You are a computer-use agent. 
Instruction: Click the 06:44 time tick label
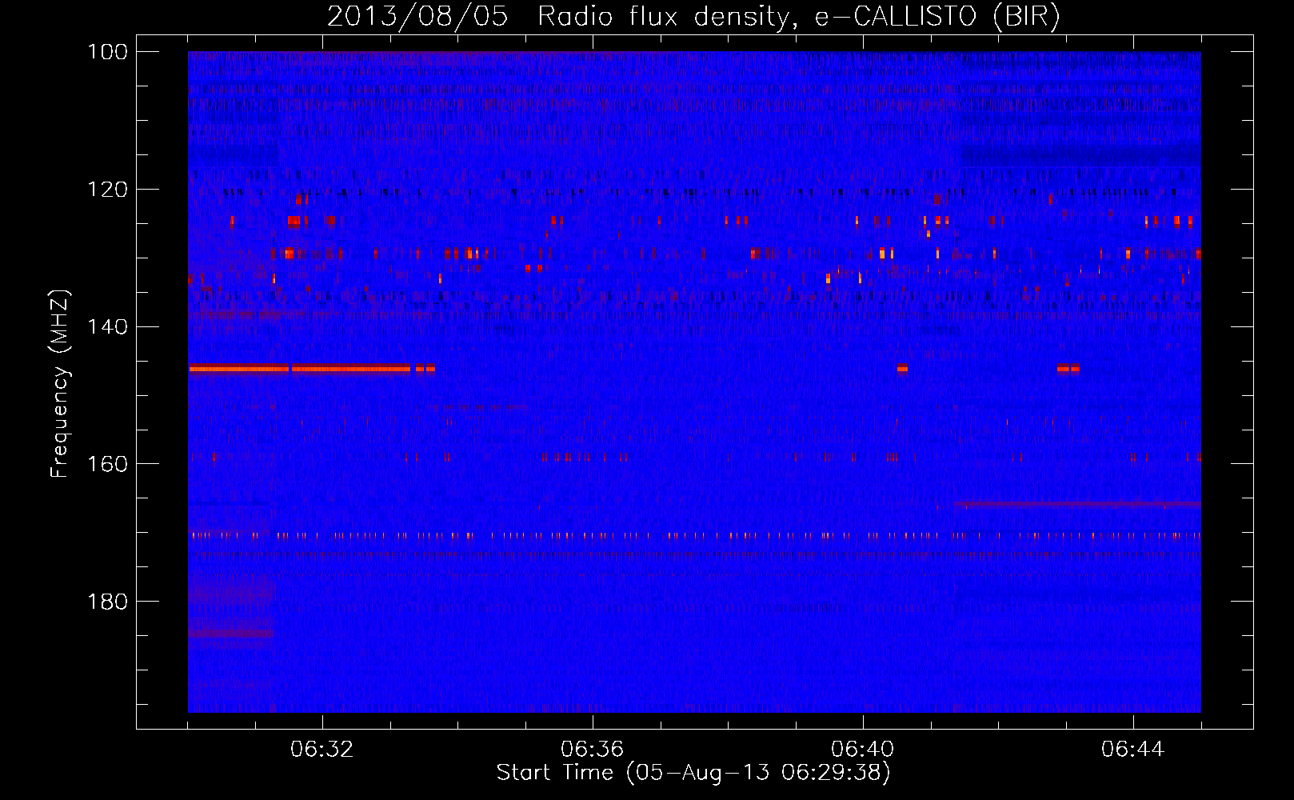click(1133, 750)
